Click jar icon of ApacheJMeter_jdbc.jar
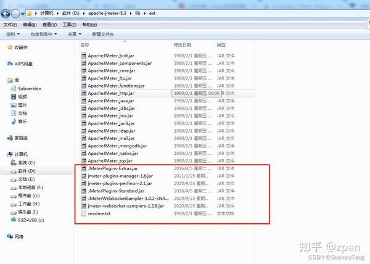 point(83,108)
